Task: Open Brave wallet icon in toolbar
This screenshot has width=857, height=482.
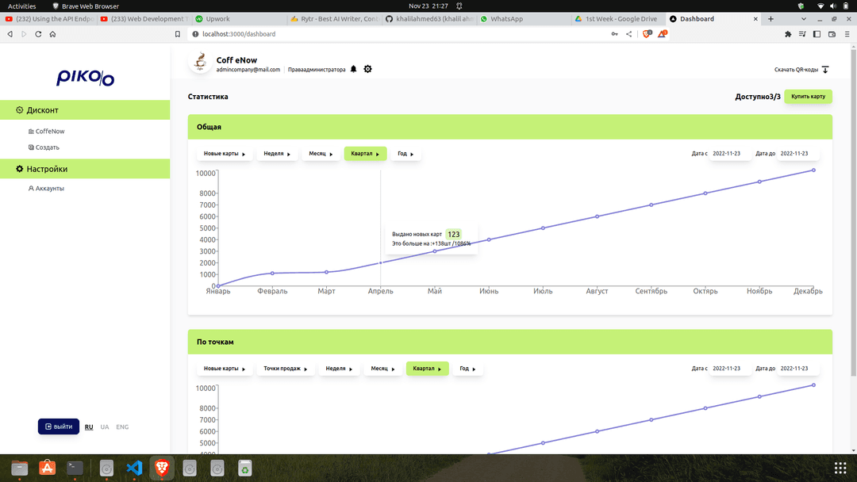Action: (832, 34)
